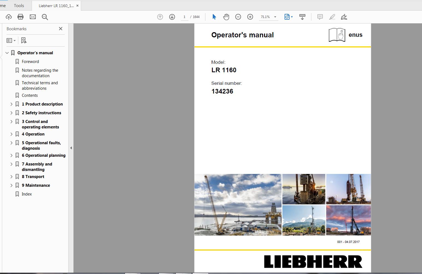This screenshot has width=422, height=274.
Task: Jump to 1 Product description section
Action: click(x=42, y=104)
